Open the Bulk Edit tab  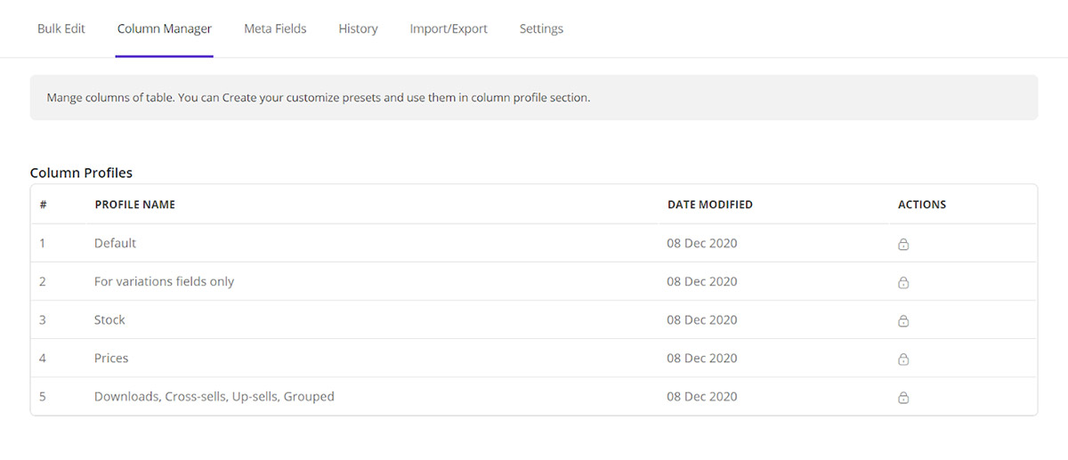61,28
